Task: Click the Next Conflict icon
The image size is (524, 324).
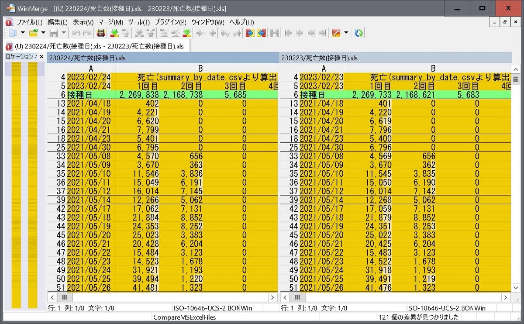Action: tap(140, 33)
